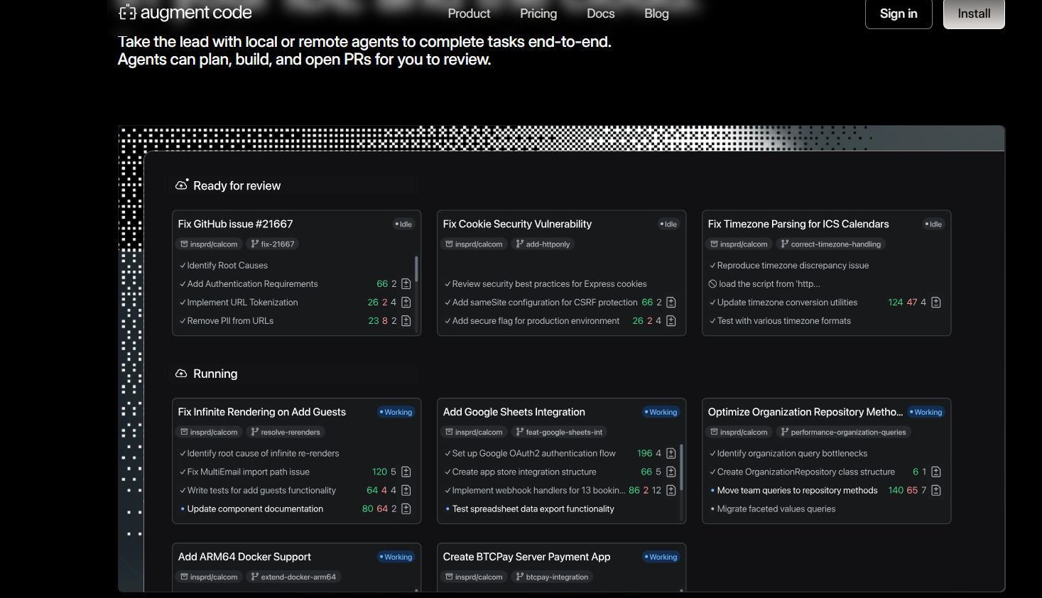Select the fix-21667 branch tag
Image resolution: width=1042 pixels, height=598 pixels.
(272, 244)
